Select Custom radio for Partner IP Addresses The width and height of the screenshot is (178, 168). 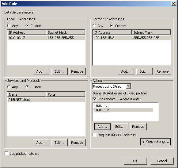pos(112,25)
